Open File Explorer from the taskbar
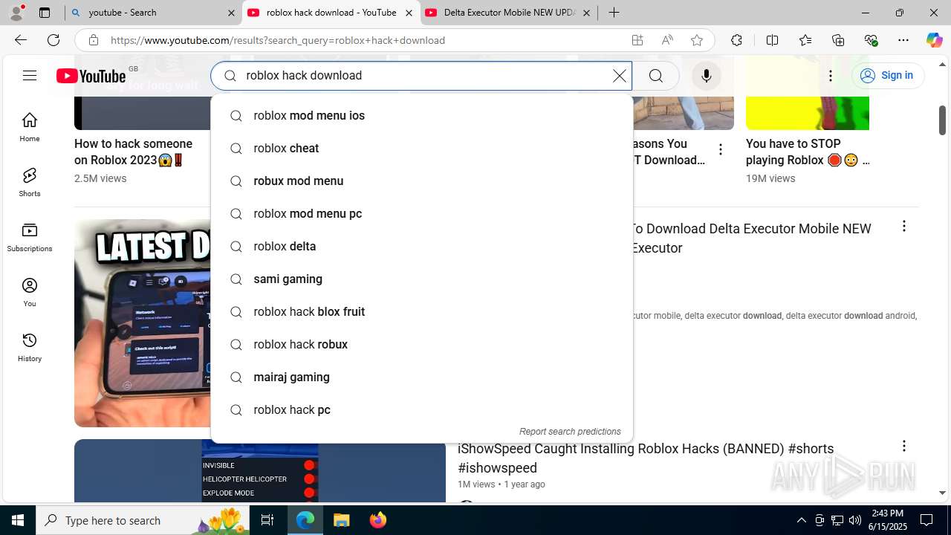The width and height of the screenshot is (951, 535). (341, 520)
